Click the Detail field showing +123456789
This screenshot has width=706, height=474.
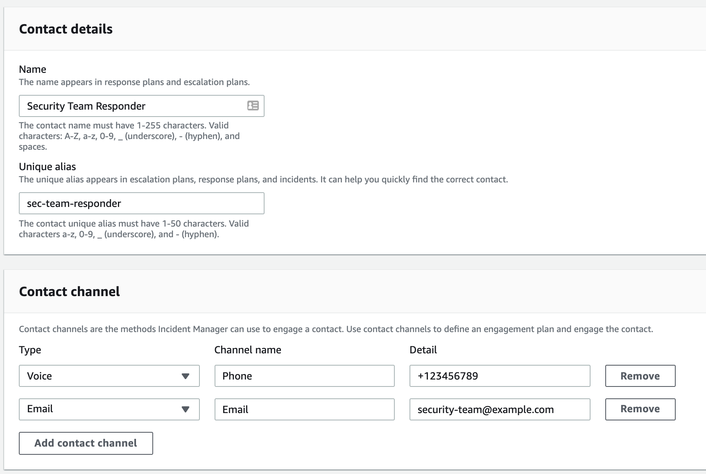coord(500,376)
